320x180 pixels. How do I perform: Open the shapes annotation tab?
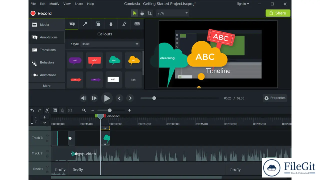(x=98, y=24)
